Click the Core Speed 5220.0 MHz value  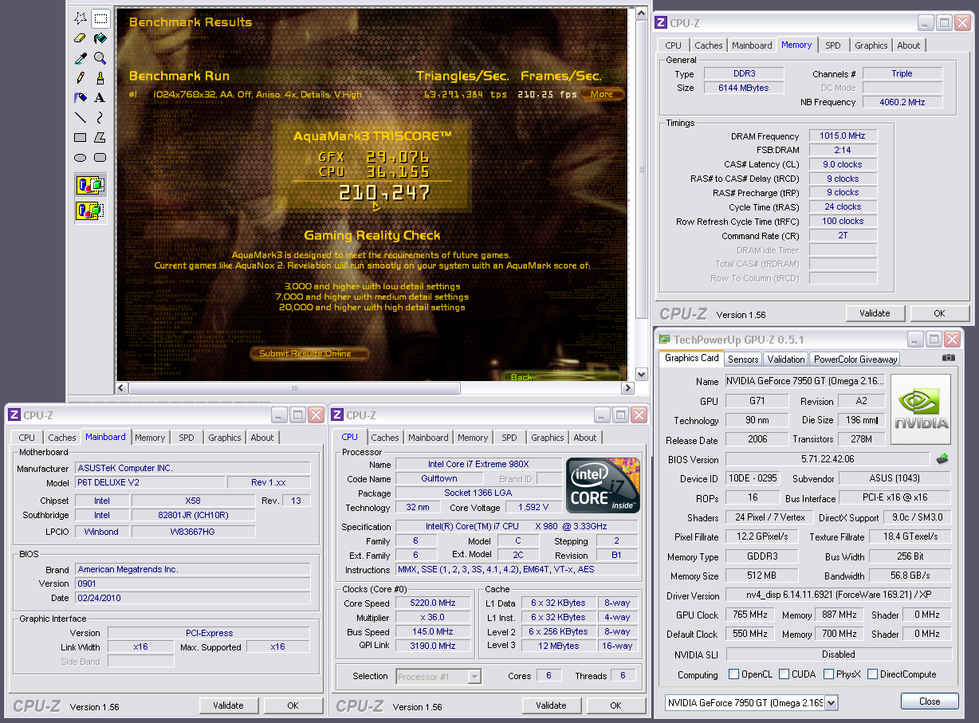pyautogui.click(x=432, y=603)
